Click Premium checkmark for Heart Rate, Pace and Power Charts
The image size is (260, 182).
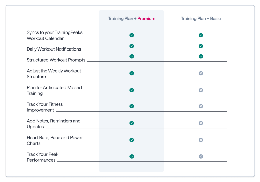(x=132, y=140)
